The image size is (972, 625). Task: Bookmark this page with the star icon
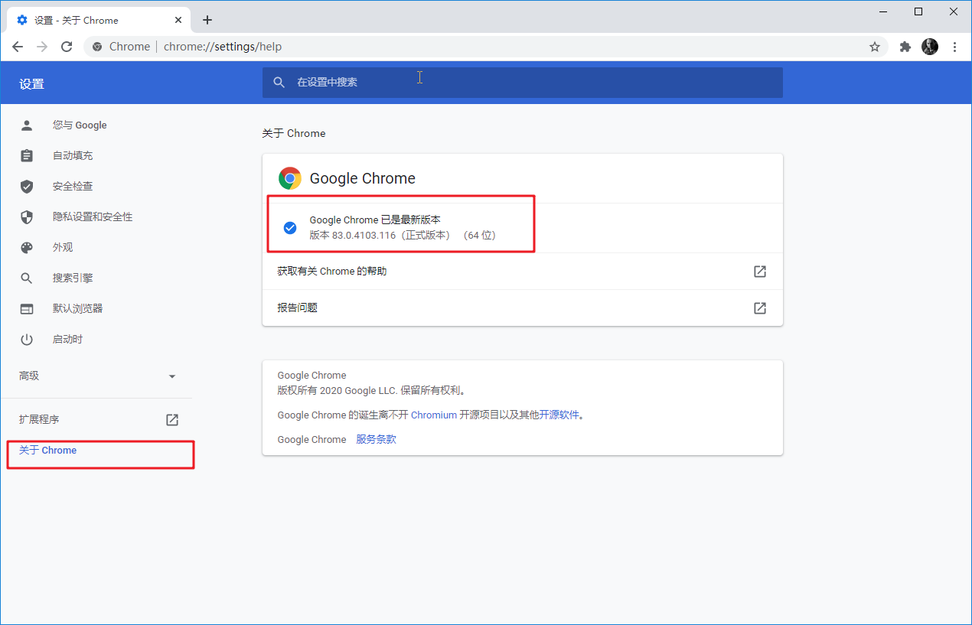875,47
